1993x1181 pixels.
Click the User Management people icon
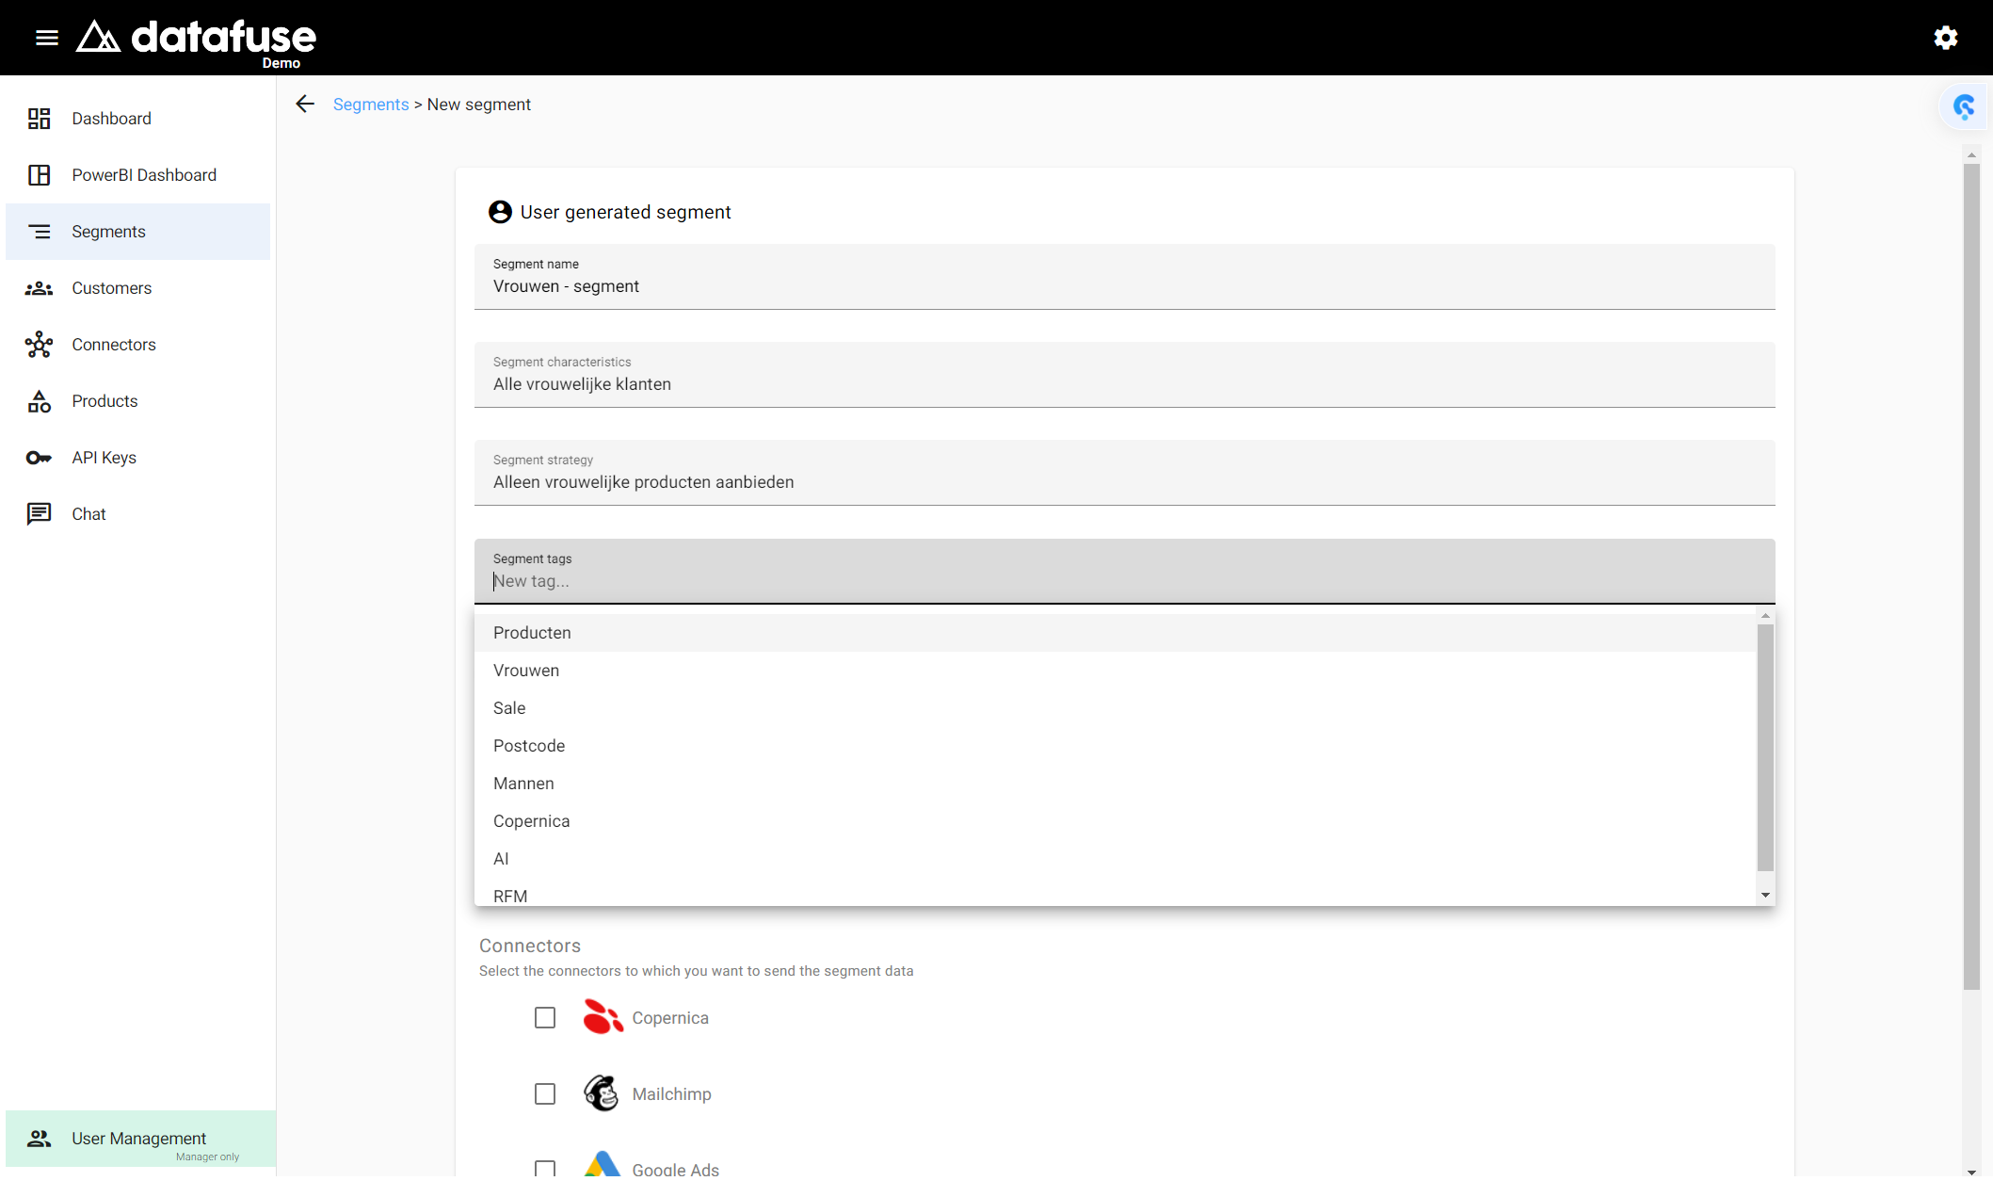[x=39, y=1139]
